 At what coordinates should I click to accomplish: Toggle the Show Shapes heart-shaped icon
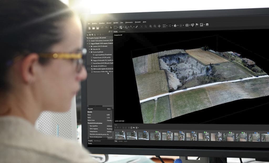(x=193, y=25)
